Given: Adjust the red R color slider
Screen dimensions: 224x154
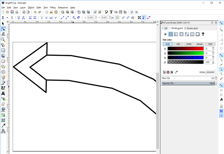Looking at the screenshot, I should [186, 49].
